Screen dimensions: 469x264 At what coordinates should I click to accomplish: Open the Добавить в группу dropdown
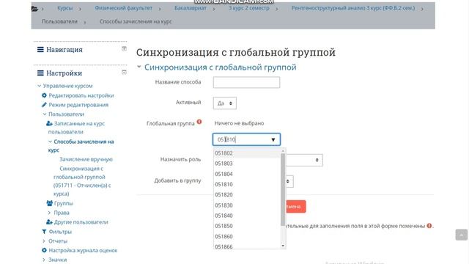pos(289,181)
